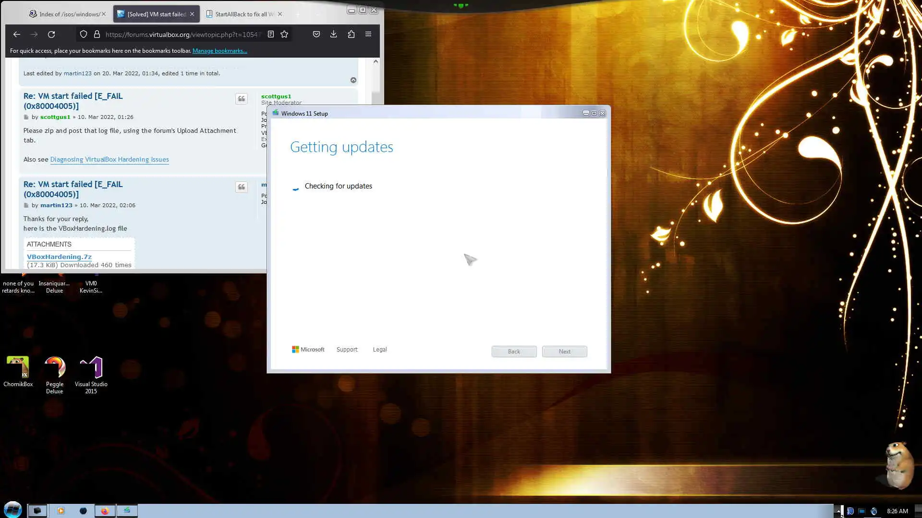
Task: Open the Firefox extensions icon
Action: tap(351, 34)
